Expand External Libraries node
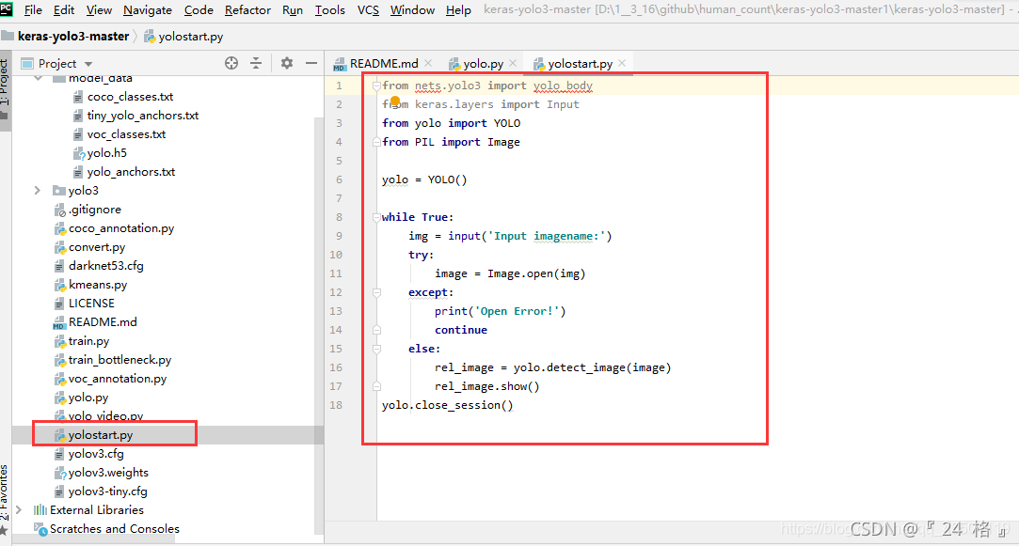This screenshot has width=1019, height=546. pos(19,509)
